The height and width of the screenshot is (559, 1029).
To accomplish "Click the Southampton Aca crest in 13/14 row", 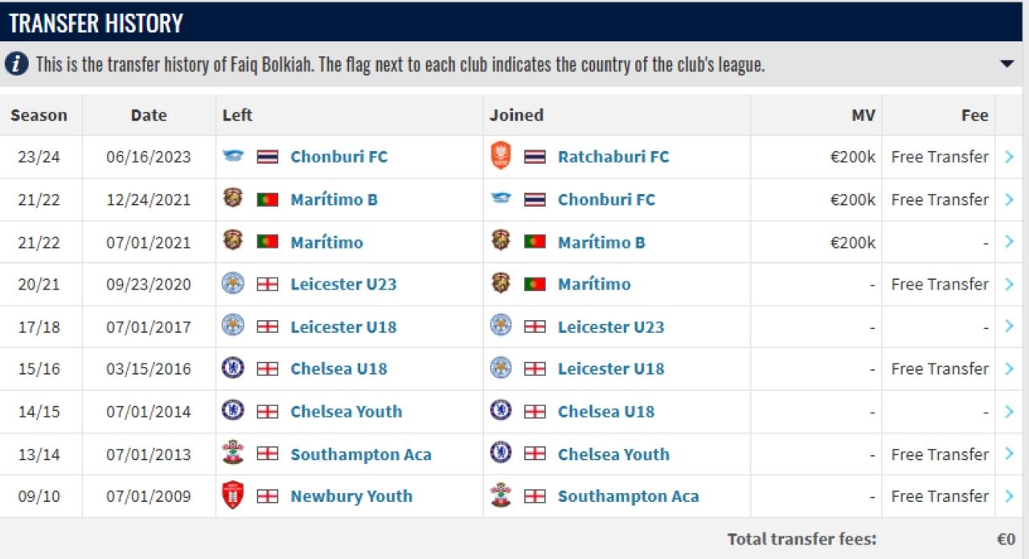I will [233, 454].
